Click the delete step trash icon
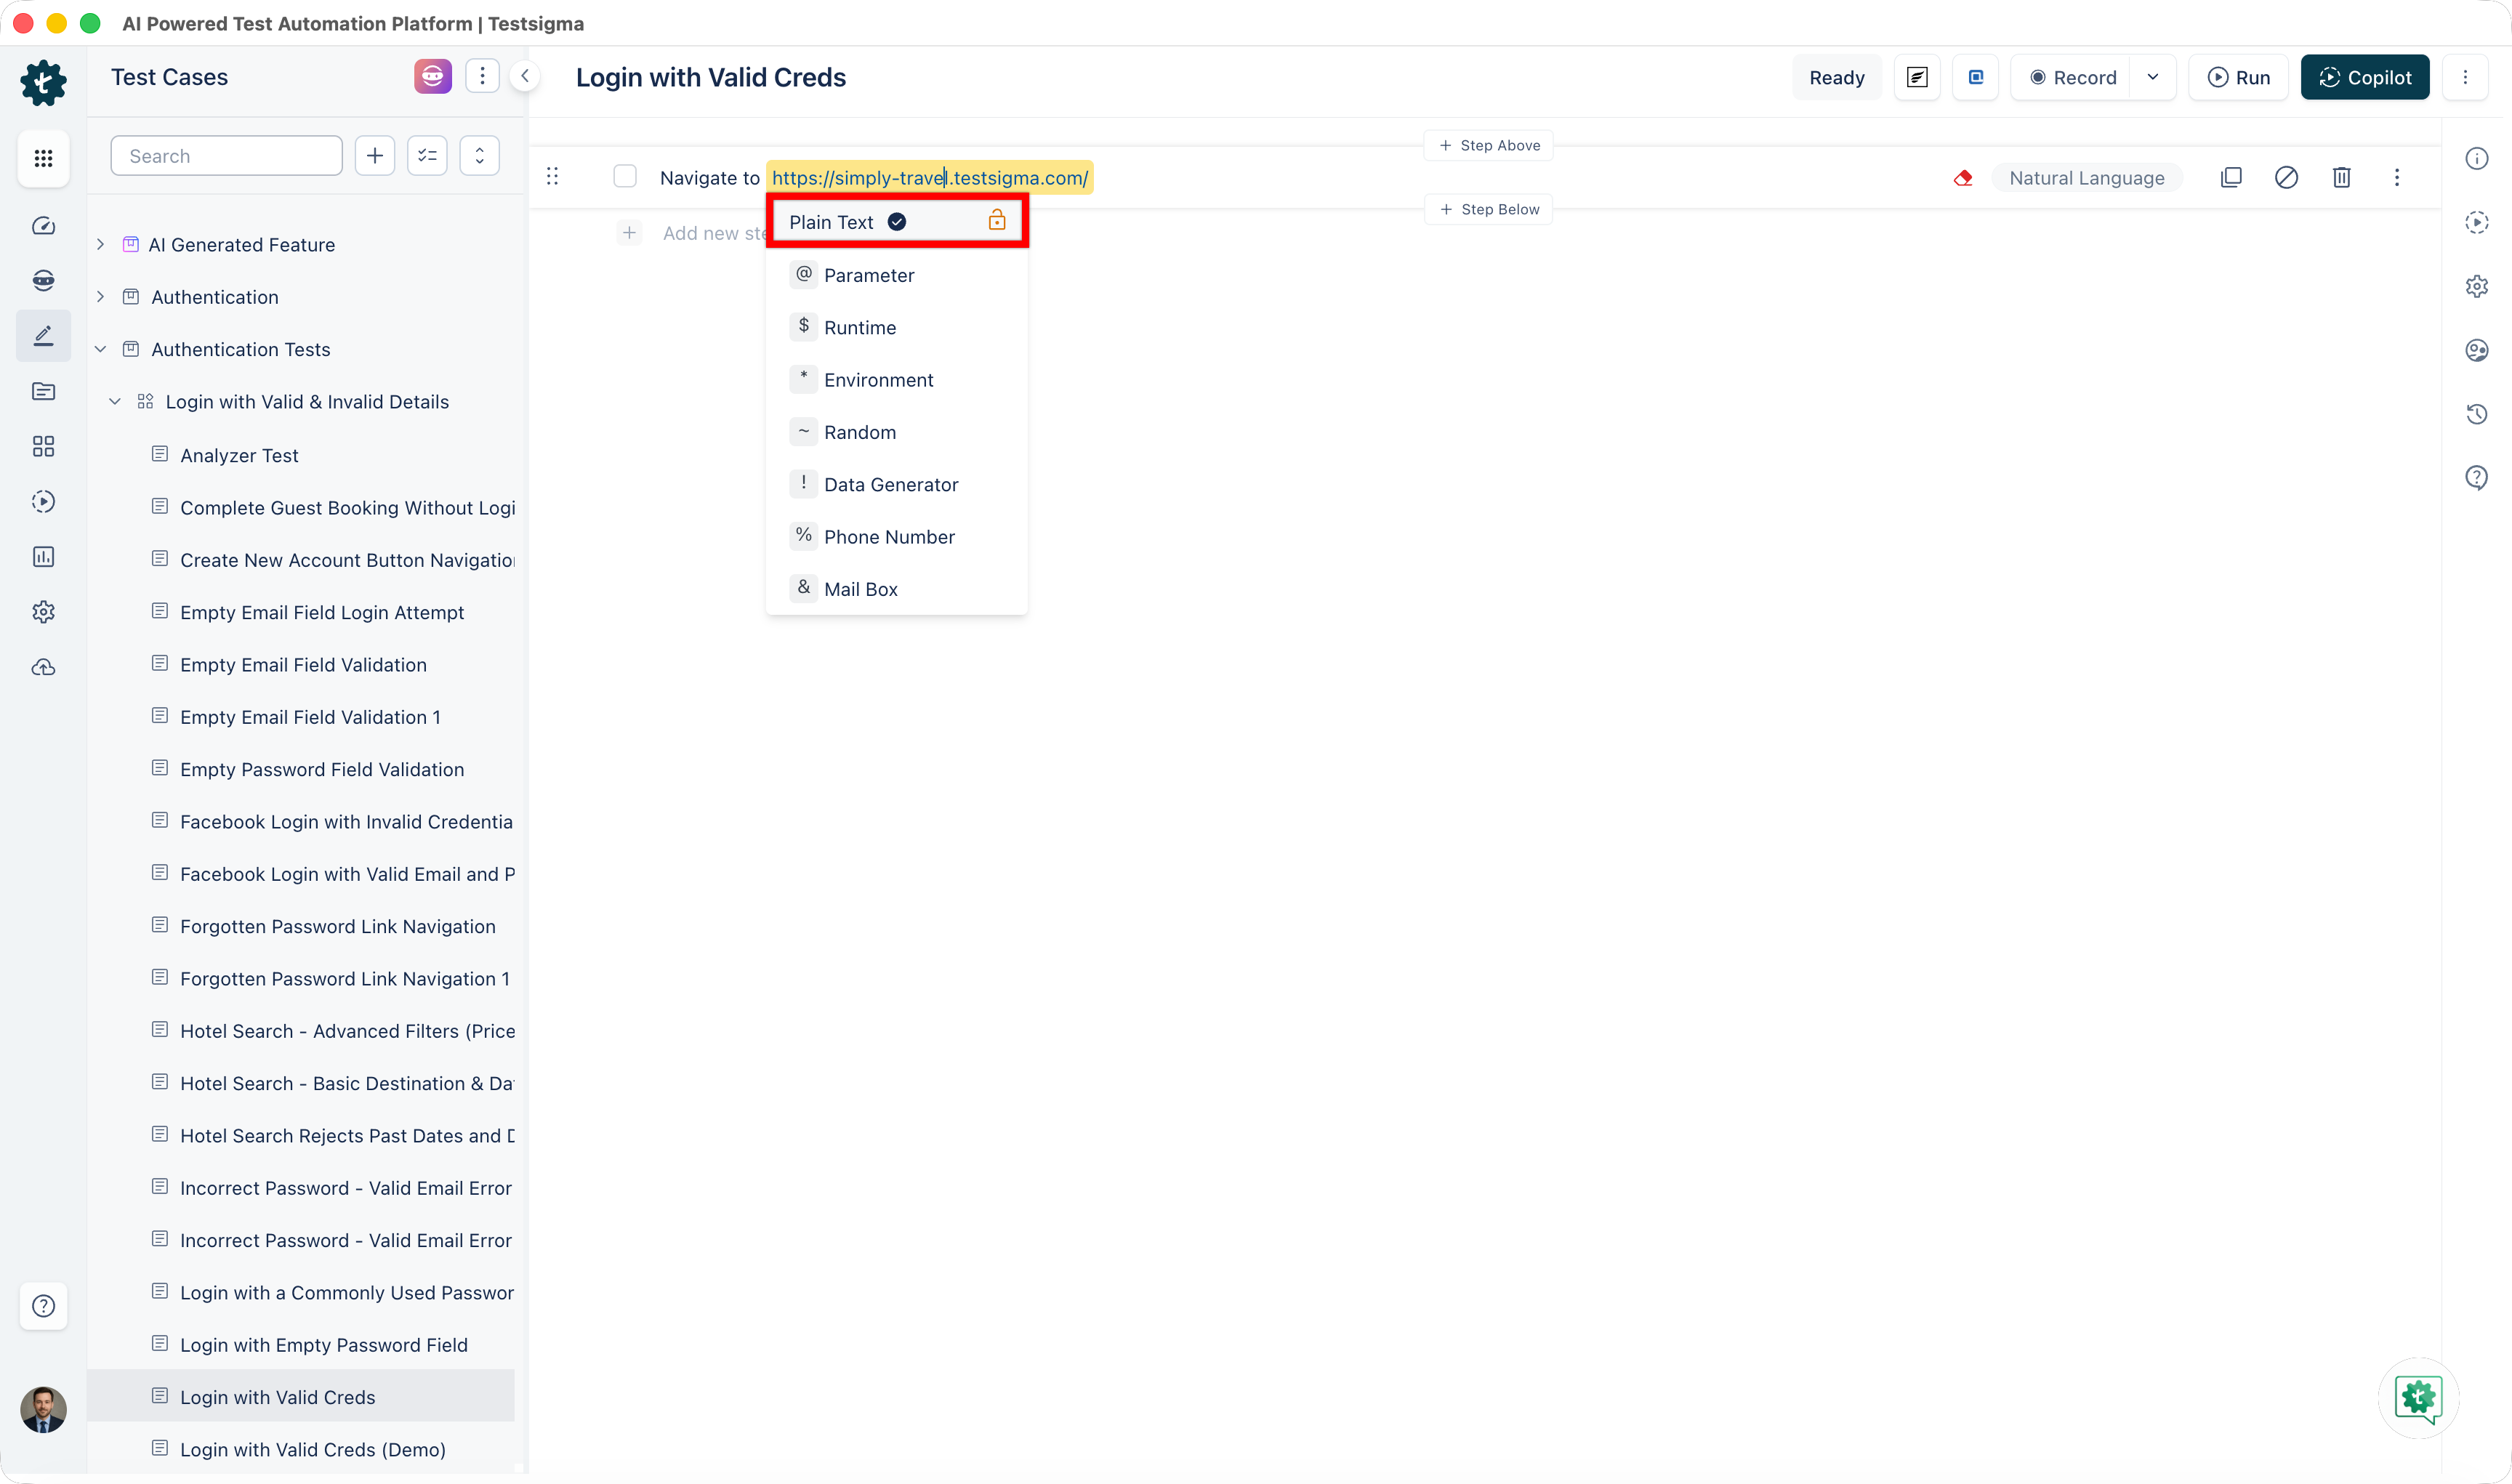 click(x=2341, y=177)
